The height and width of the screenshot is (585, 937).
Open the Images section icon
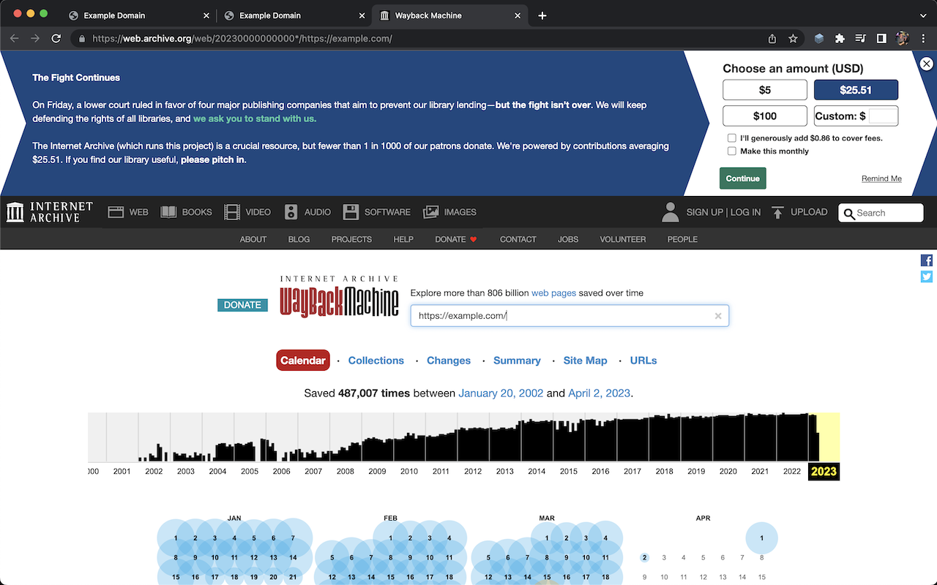click(x=430, y=212)
